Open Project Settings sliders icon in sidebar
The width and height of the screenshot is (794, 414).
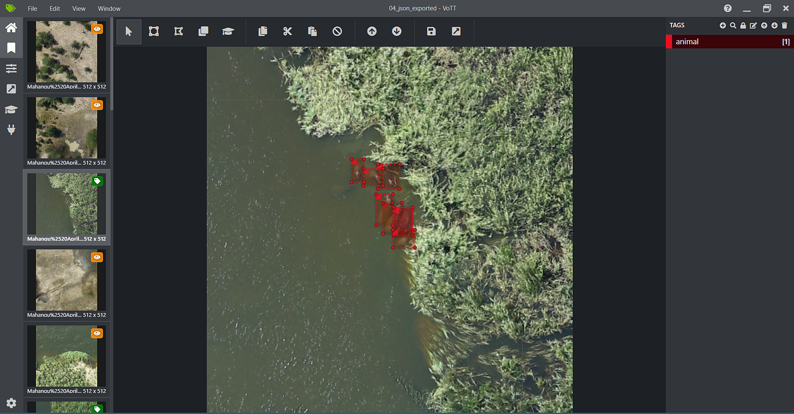(x=11, y=69)
